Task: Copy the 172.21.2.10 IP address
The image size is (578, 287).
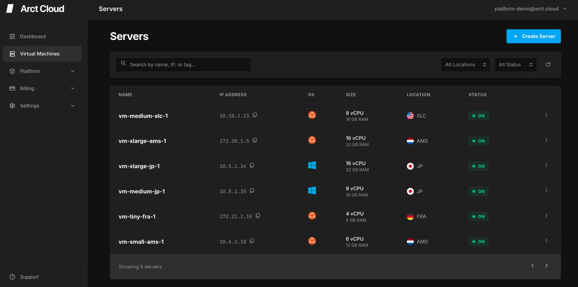Action: coord(258,216)
